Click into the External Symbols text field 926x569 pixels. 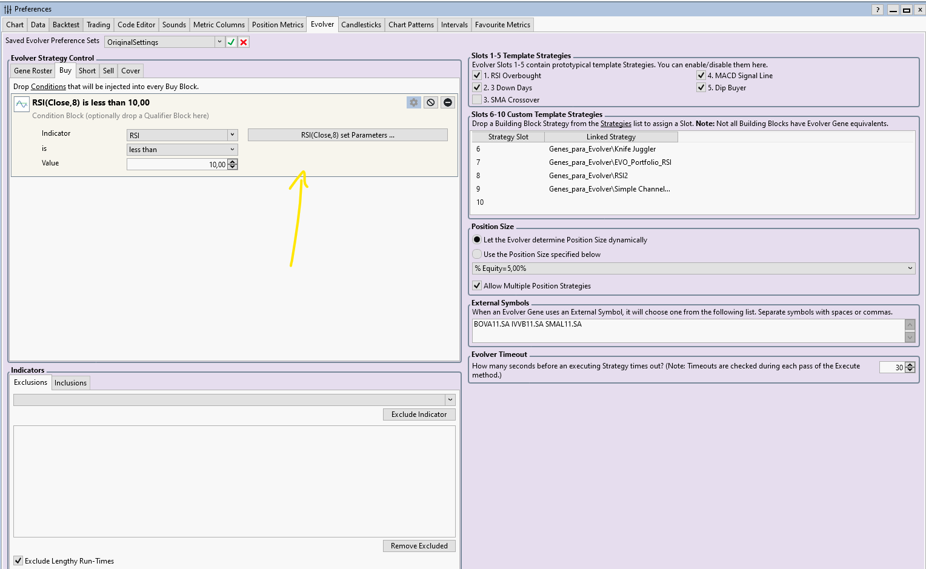tap(688, 330)
